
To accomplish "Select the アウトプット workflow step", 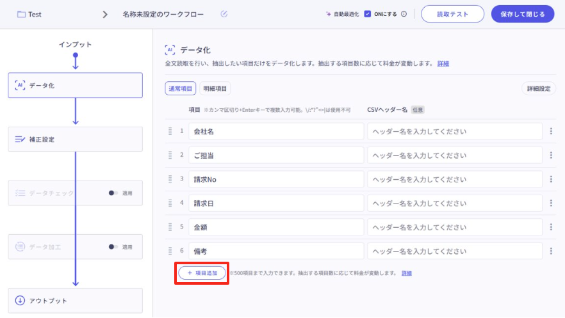I will click(75, 301).
